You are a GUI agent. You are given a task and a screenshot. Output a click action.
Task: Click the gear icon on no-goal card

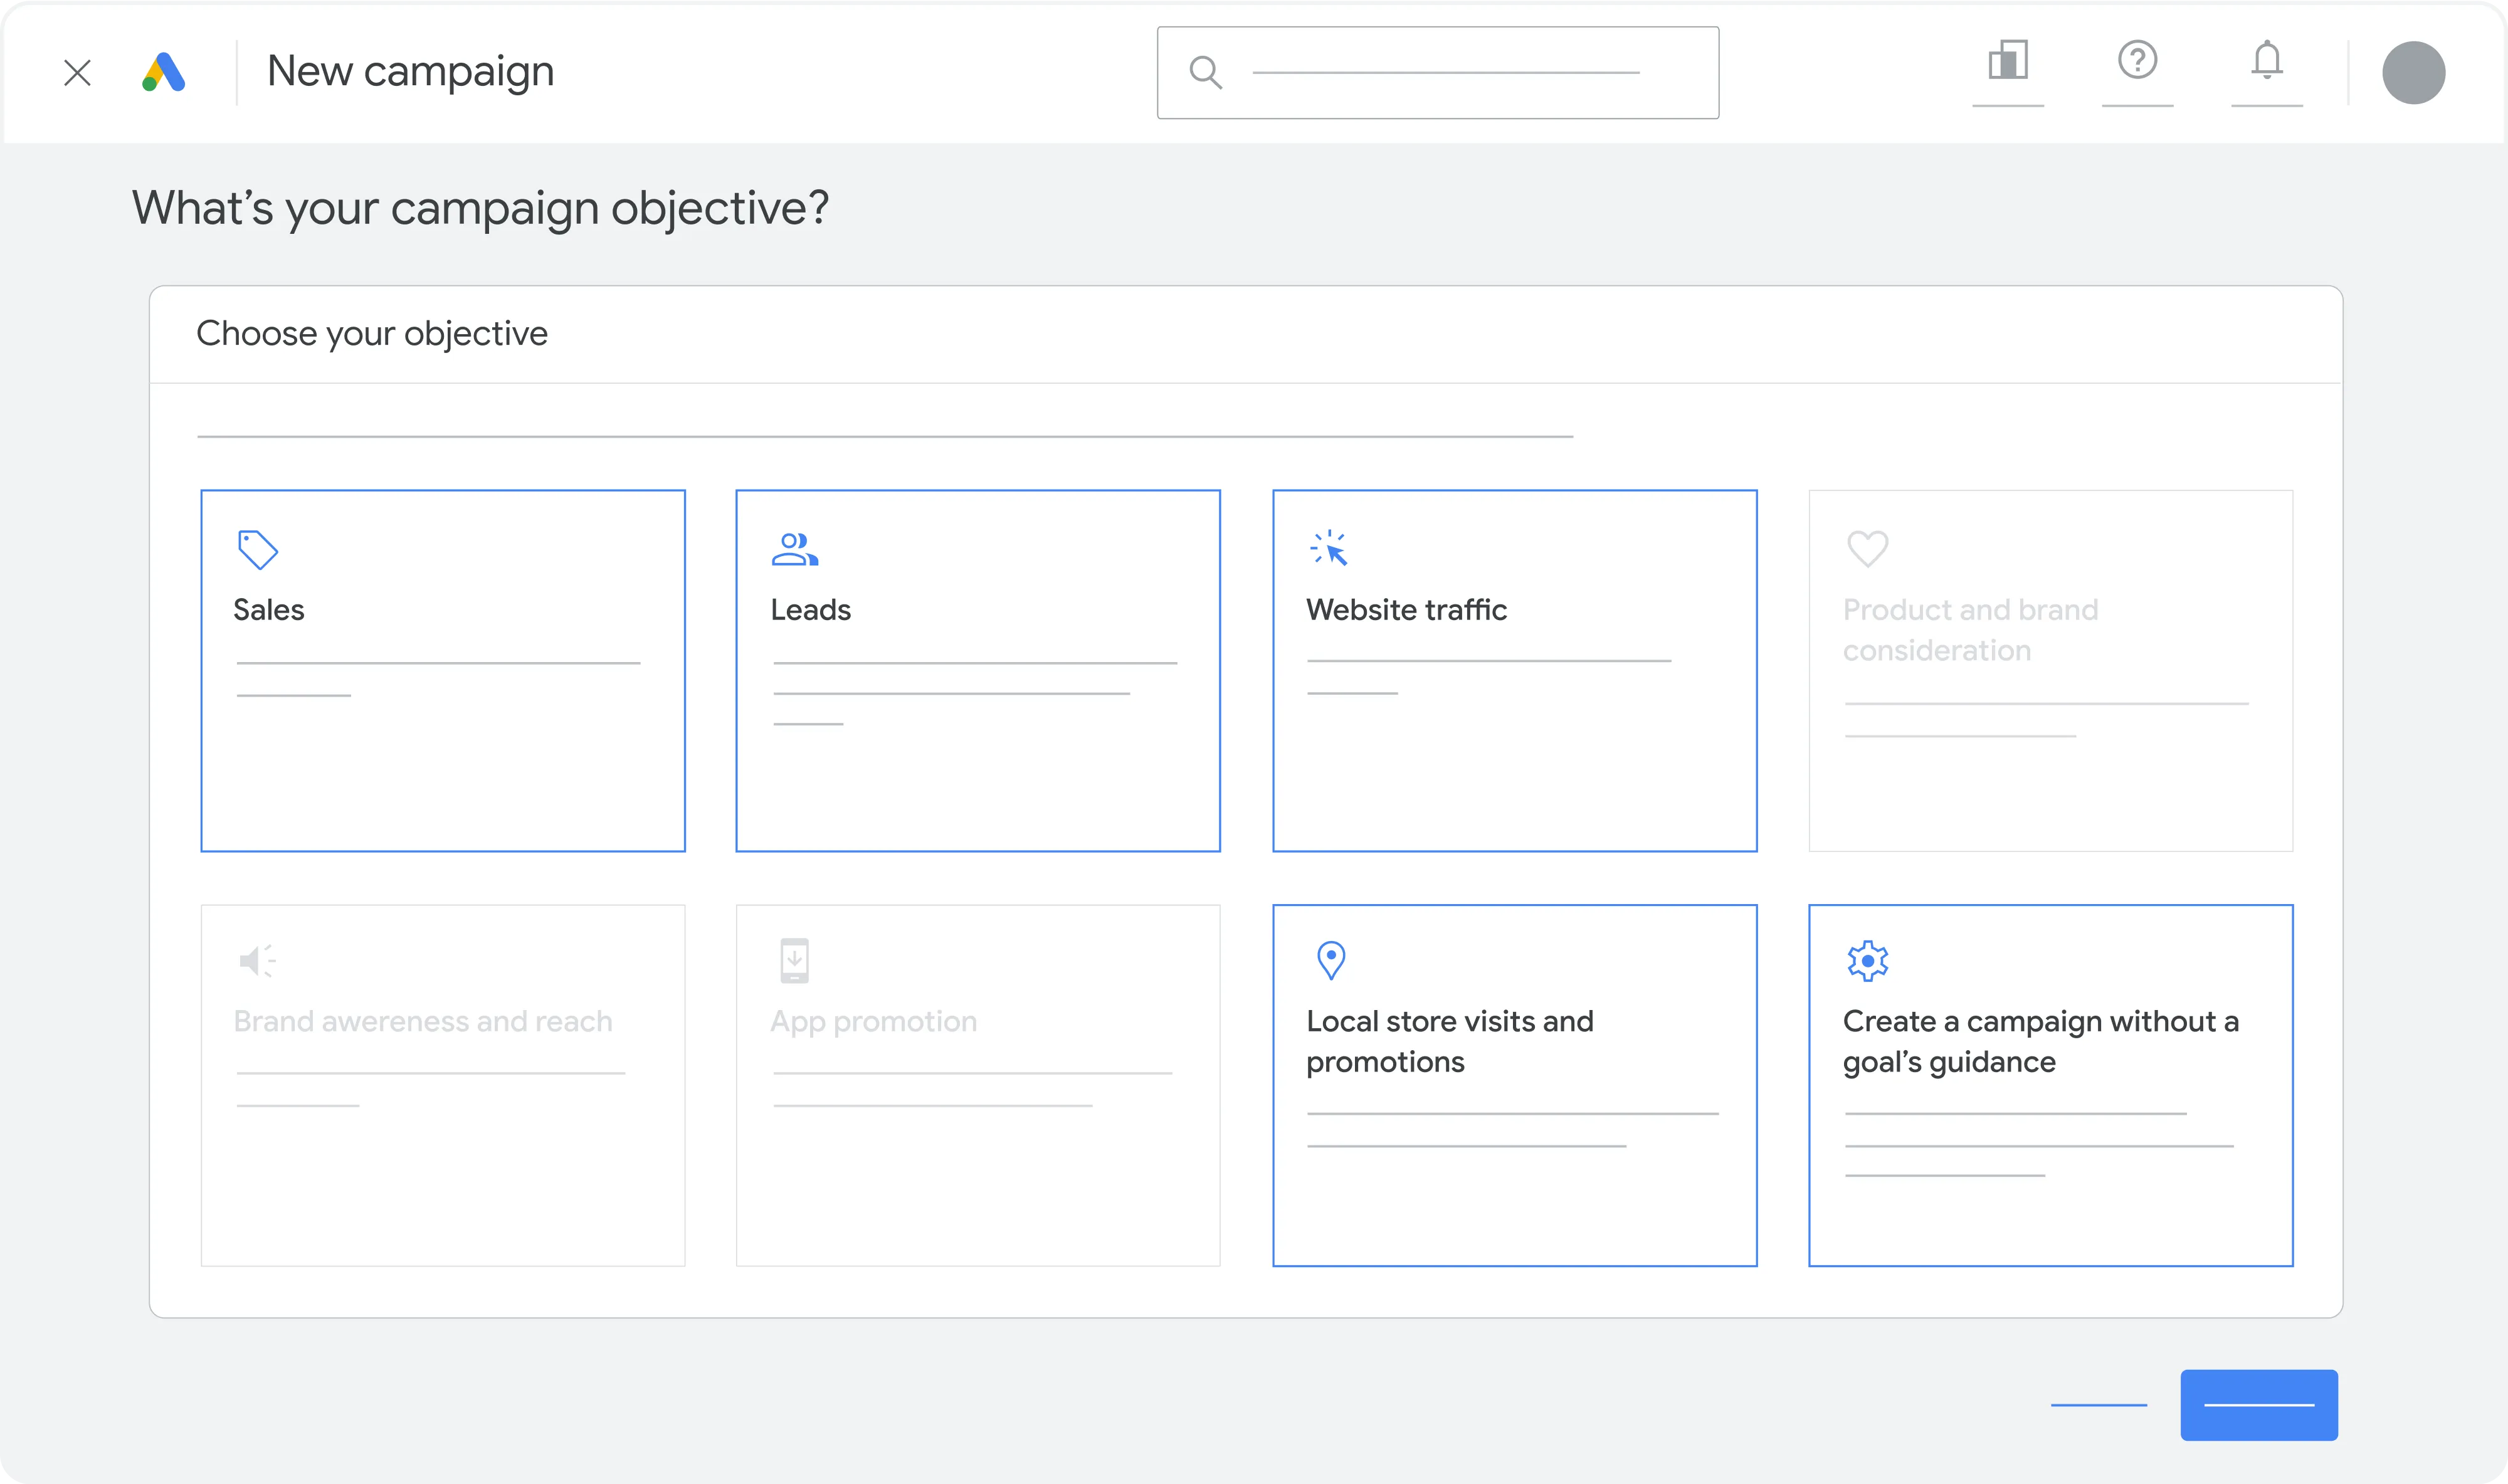point(1867,961)
